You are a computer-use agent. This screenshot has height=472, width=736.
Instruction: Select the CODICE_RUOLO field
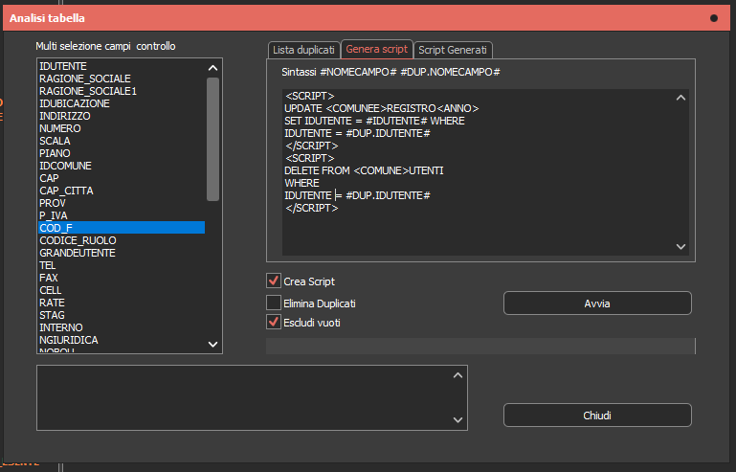(x=122, y=240)
